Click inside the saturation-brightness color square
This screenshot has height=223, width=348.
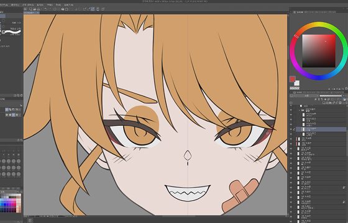pos(319,51)
